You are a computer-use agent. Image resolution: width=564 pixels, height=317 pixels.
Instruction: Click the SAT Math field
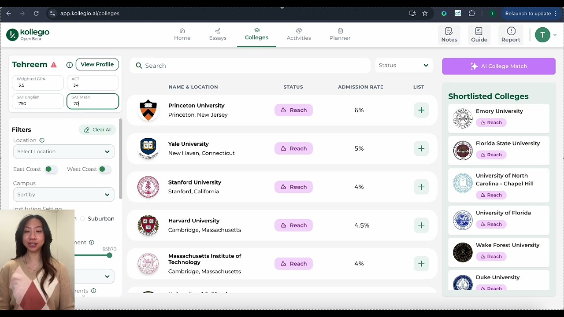coord(93,101)
